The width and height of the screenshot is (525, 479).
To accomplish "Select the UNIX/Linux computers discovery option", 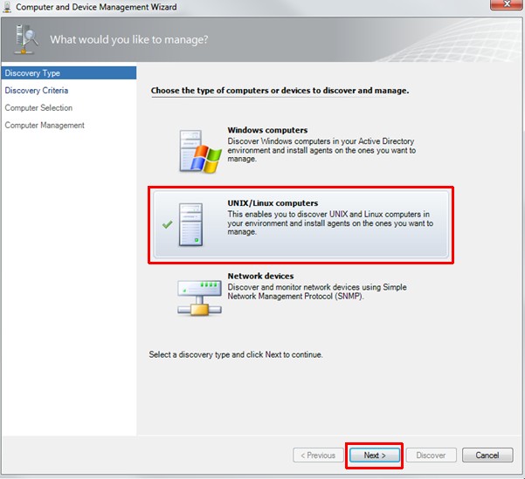I will coord(300,224).
